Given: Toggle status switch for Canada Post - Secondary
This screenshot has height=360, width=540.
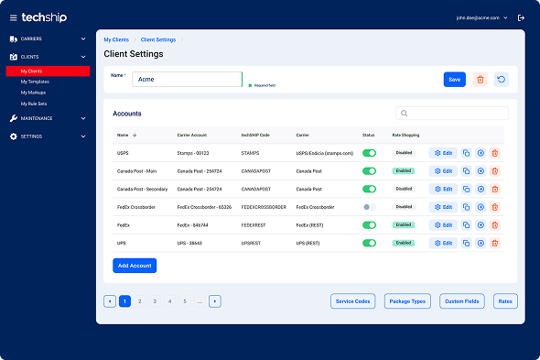Looking at the screenshot, I should [369, 189].
